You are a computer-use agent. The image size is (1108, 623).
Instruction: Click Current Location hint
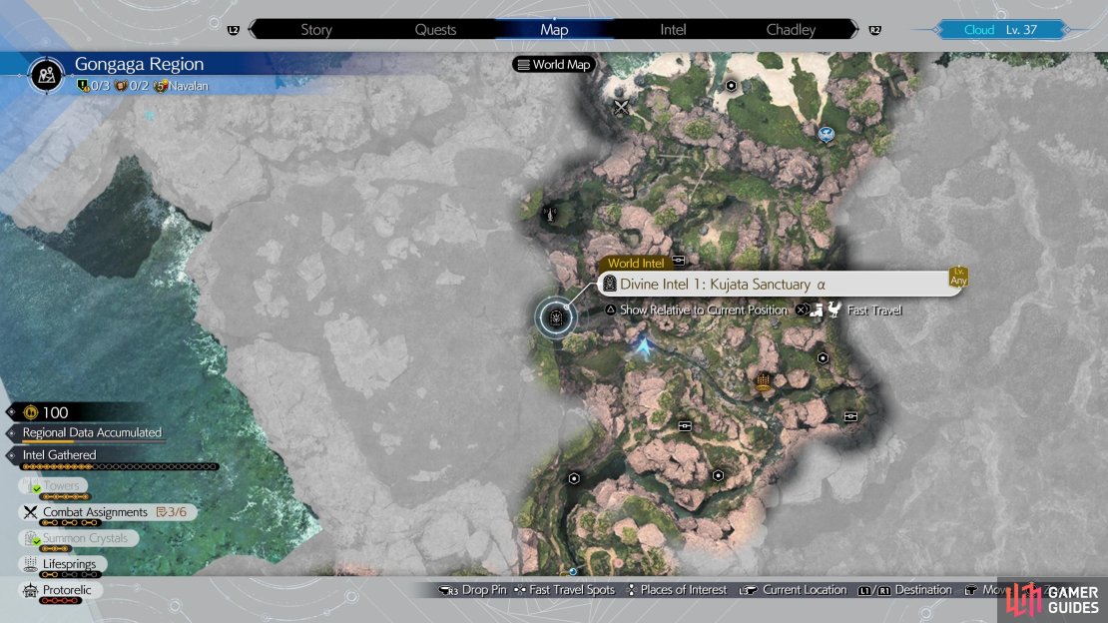coord(793,590)
